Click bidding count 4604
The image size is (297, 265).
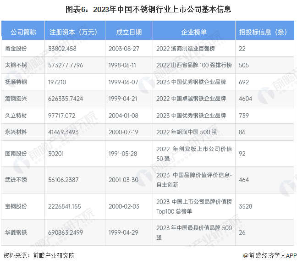pyautogui.click(x=246, y=99)
